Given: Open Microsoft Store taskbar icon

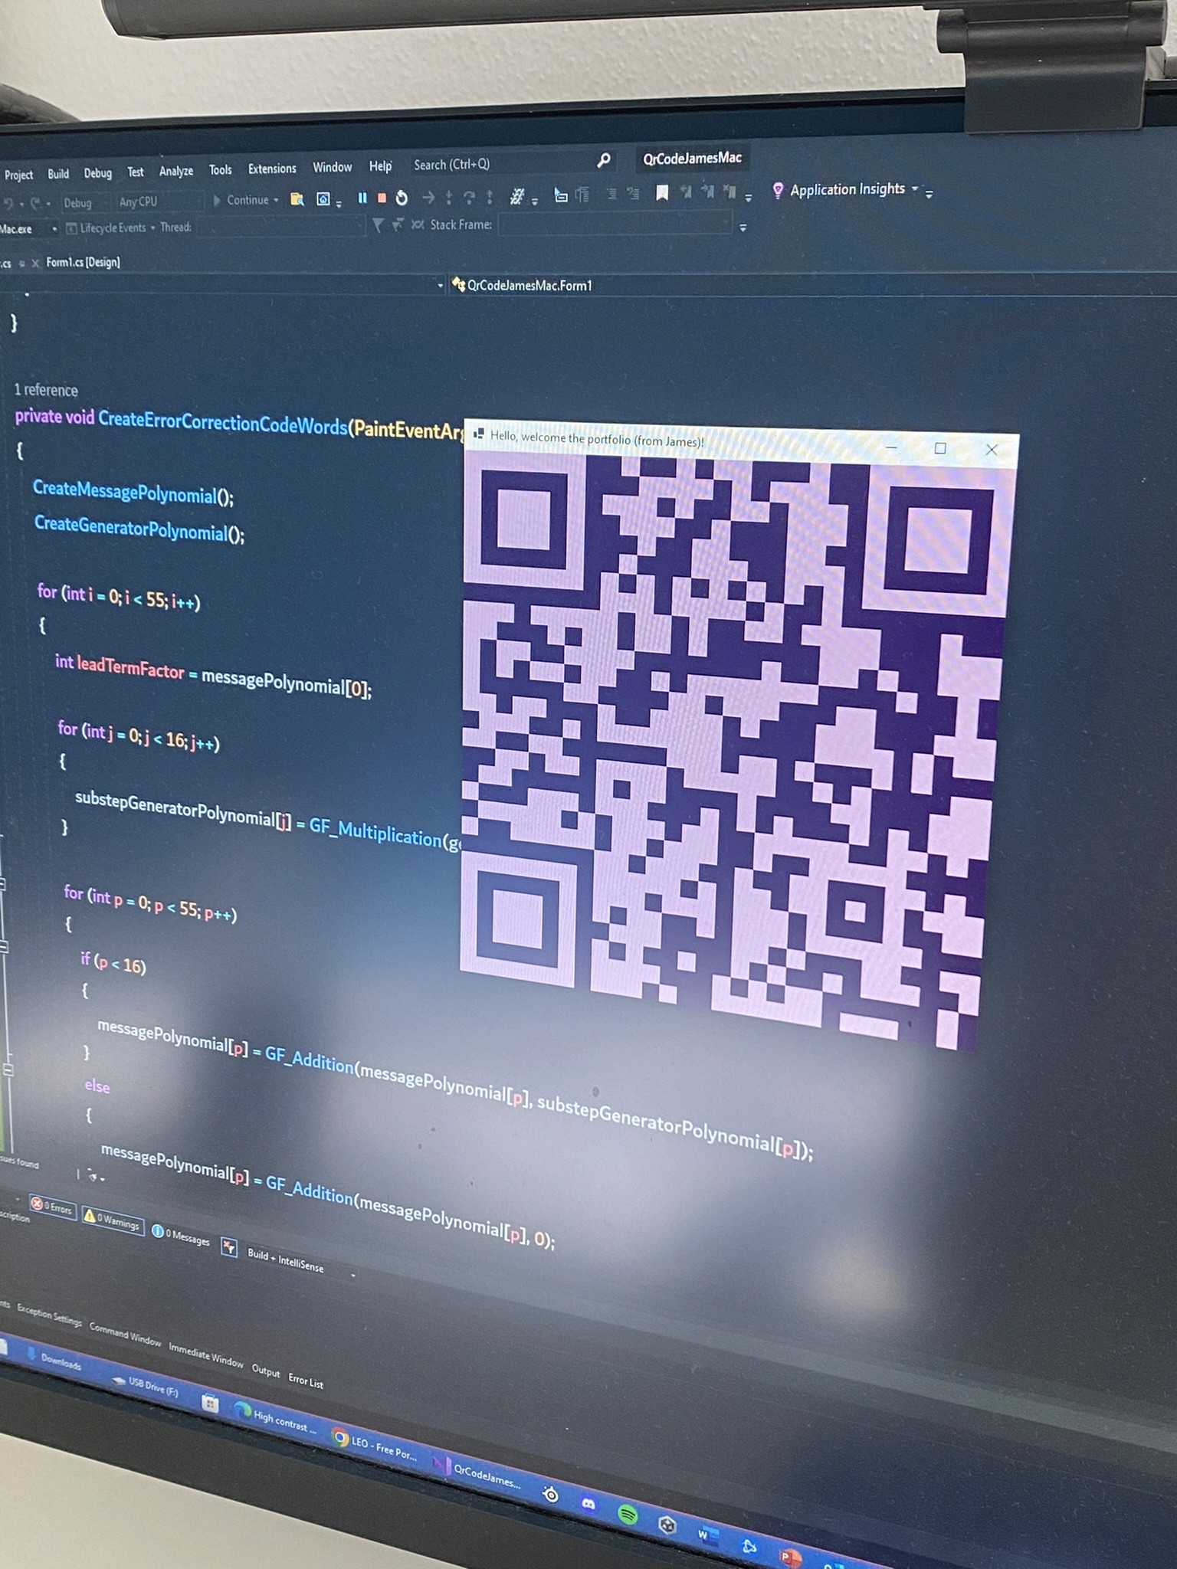Looking at the screenshot, I should 210,1404.
